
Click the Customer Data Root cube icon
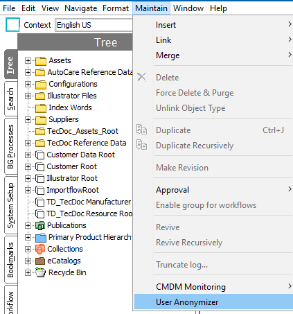[40, 155]
